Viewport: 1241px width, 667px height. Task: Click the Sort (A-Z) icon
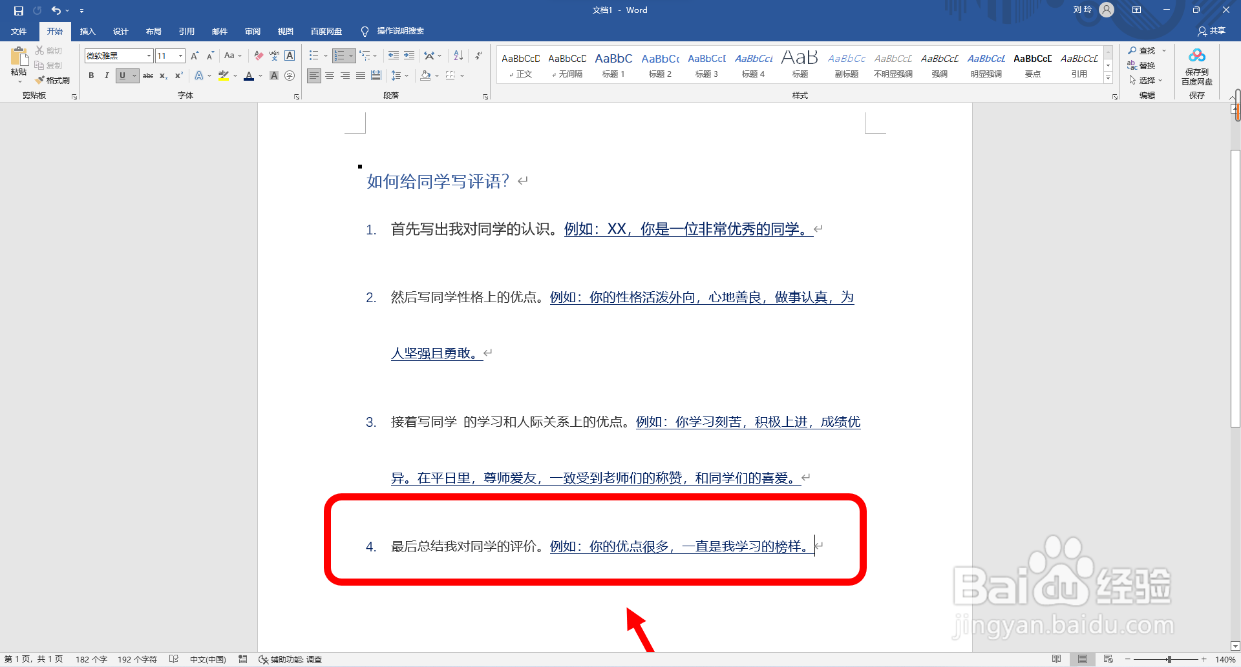click(x=458, y=56)
